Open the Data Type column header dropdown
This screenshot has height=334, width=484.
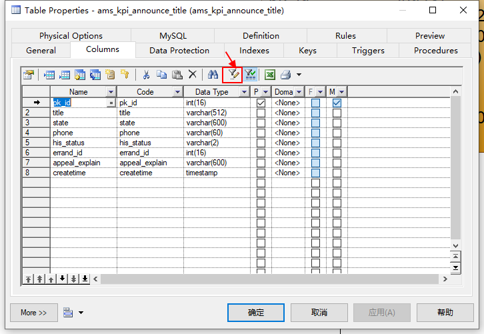[x=244, y=92]
